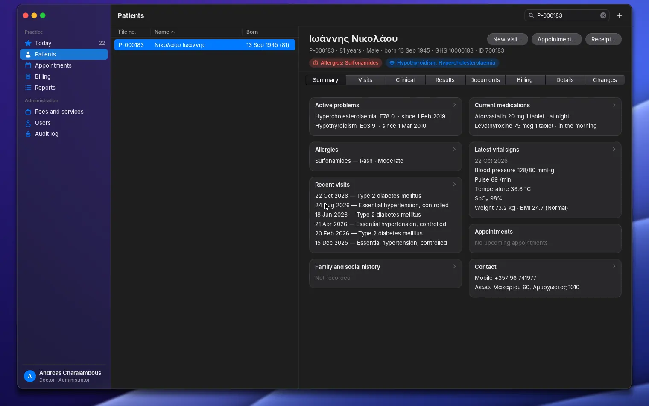Image resolution: width=649 pixels, height=406 pixels.
Task: Open the Users icon in Administration
Action: click(x=28, y=123)
